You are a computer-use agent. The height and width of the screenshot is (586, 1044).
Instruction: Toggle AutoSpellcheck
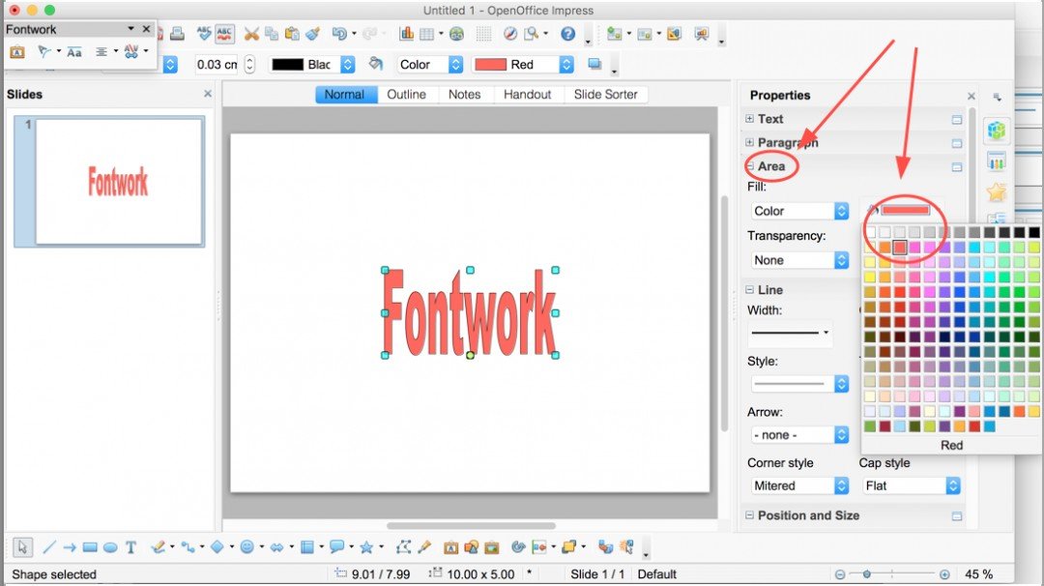click(x=224, y=34)
